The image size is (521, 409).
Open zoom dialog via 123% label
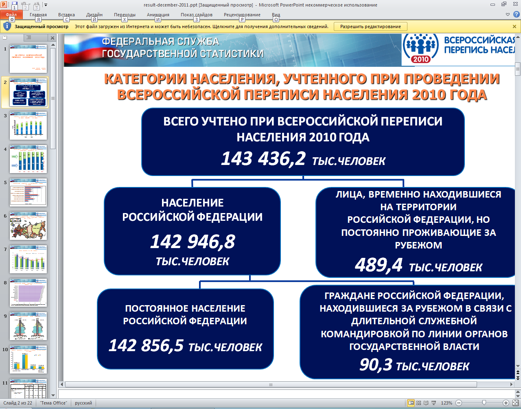(x=447, y=403)
